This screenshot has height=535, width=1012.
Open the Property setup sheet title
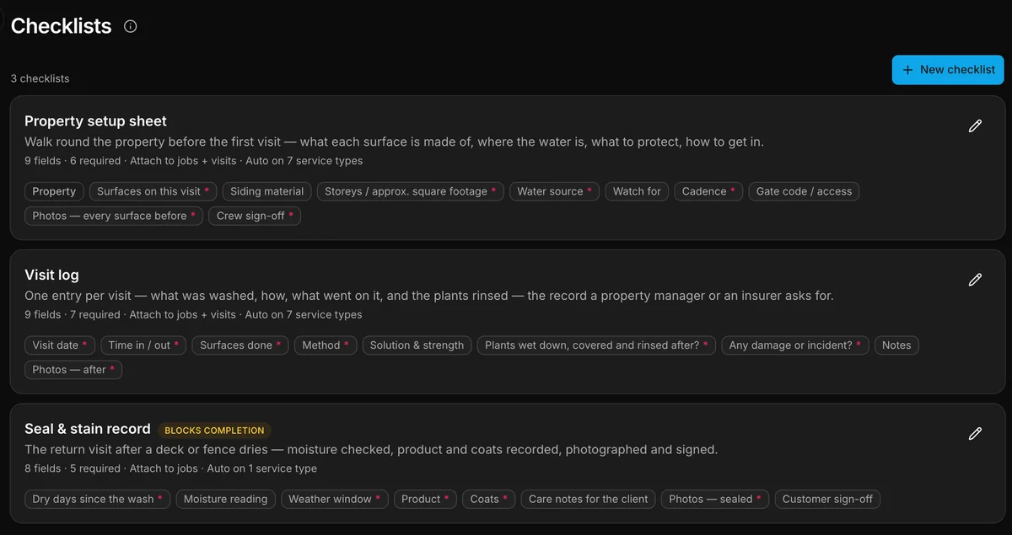[95, 121]
